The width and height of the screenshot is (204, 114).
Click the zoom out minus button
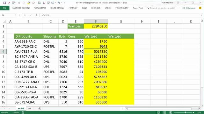(x=175, y=113)
